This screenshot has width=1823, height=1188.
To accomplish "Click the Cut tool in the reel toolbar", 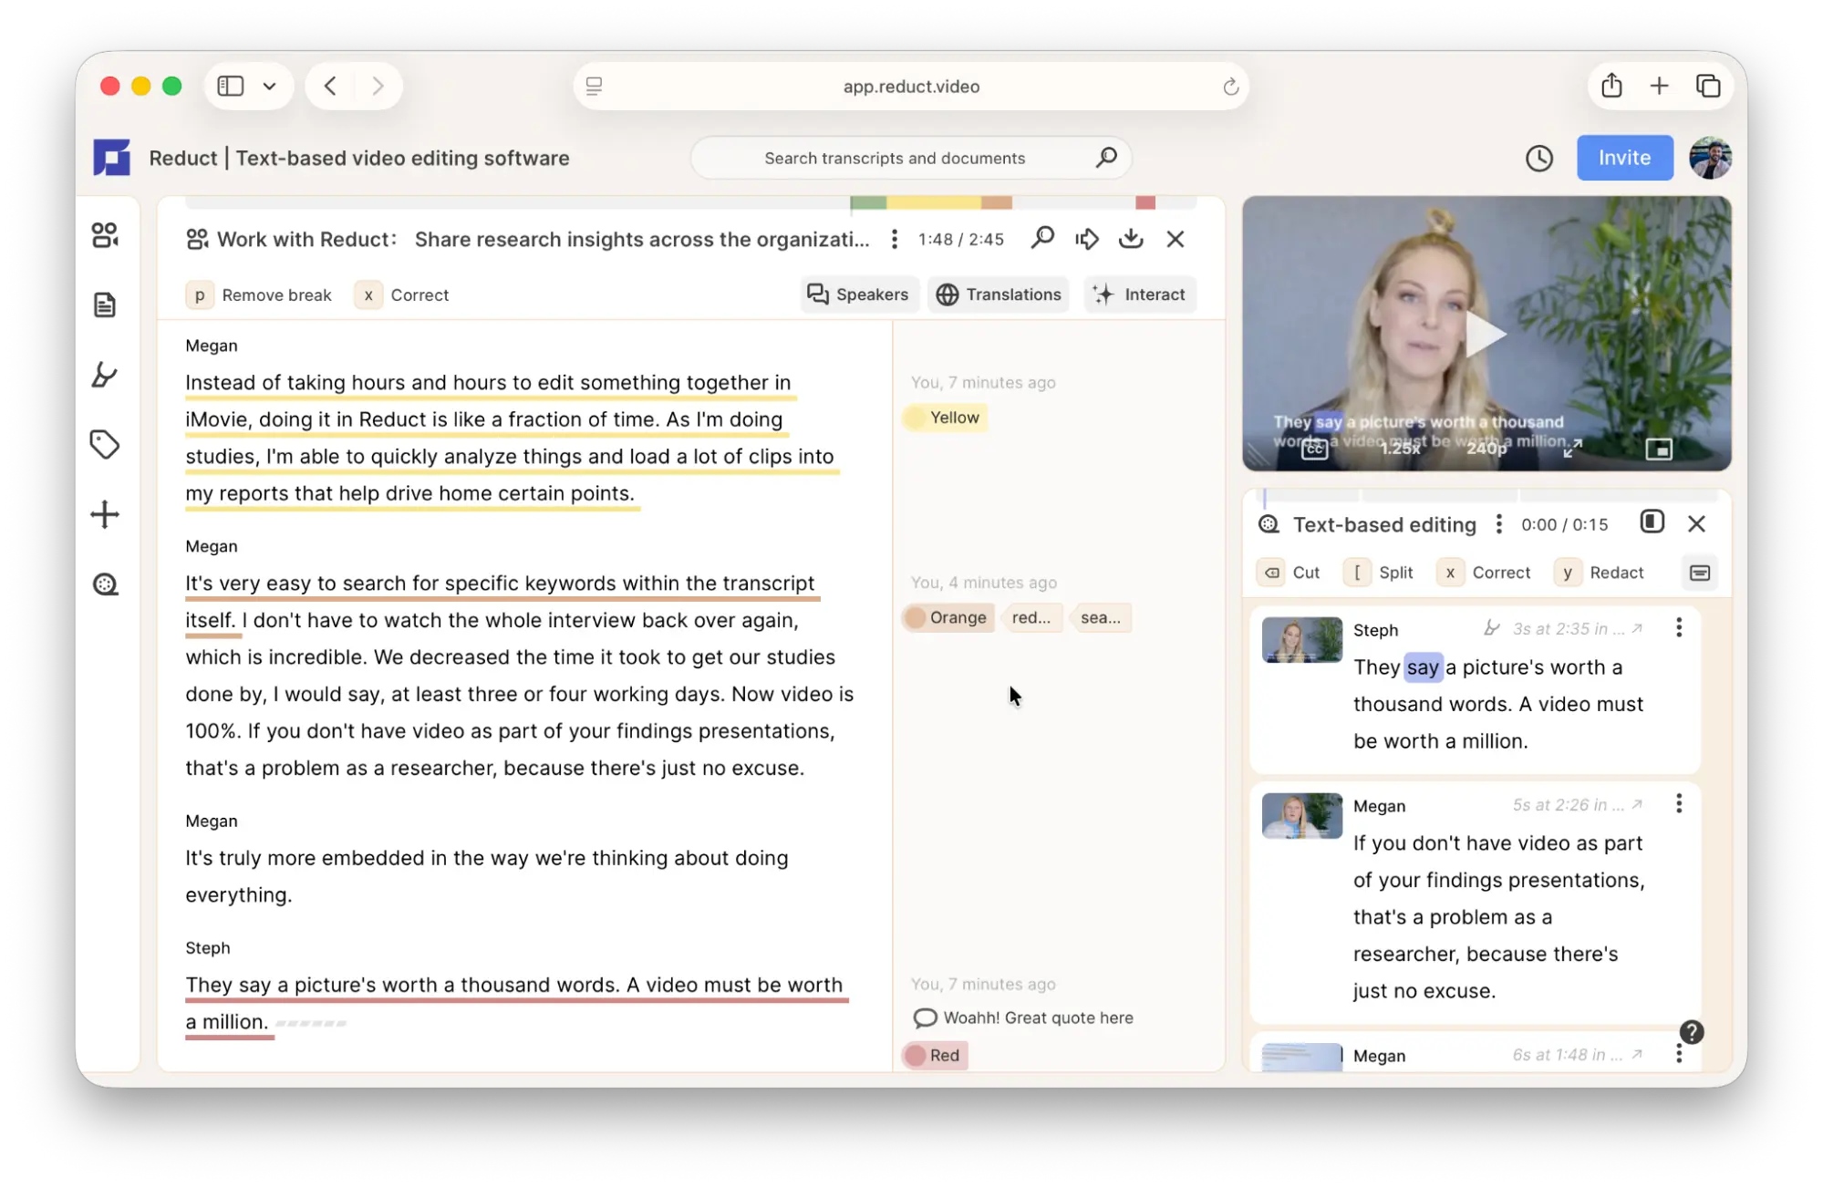I will [x=1289, y=573].
